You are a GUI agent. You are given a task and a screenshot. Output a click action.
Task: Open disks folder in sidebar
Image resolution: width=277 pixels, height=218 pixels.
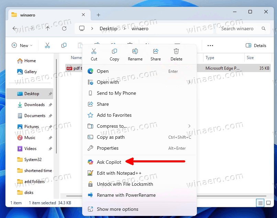[x=30, y=193]
